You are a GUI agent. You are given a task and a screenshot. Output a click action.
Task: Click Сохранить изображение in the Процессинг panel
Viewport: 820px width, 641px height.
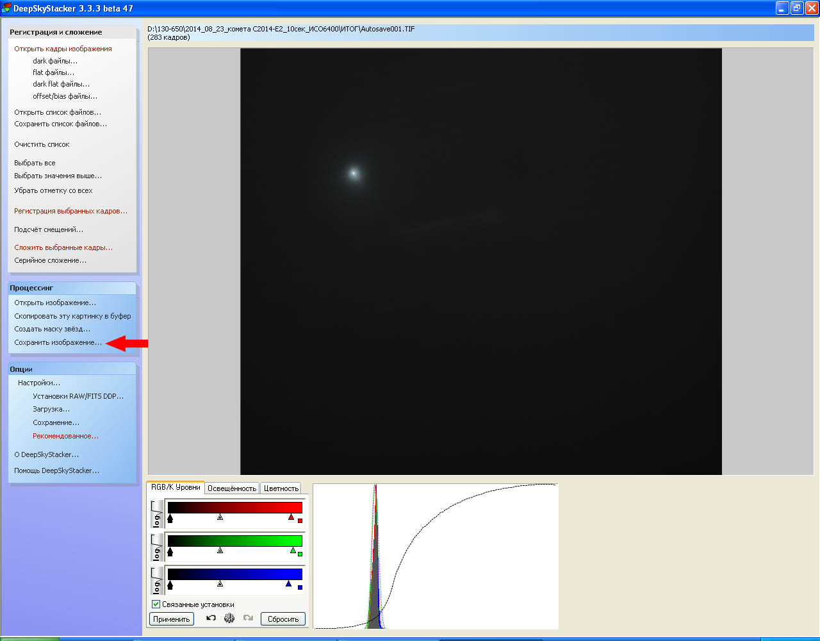58,342
